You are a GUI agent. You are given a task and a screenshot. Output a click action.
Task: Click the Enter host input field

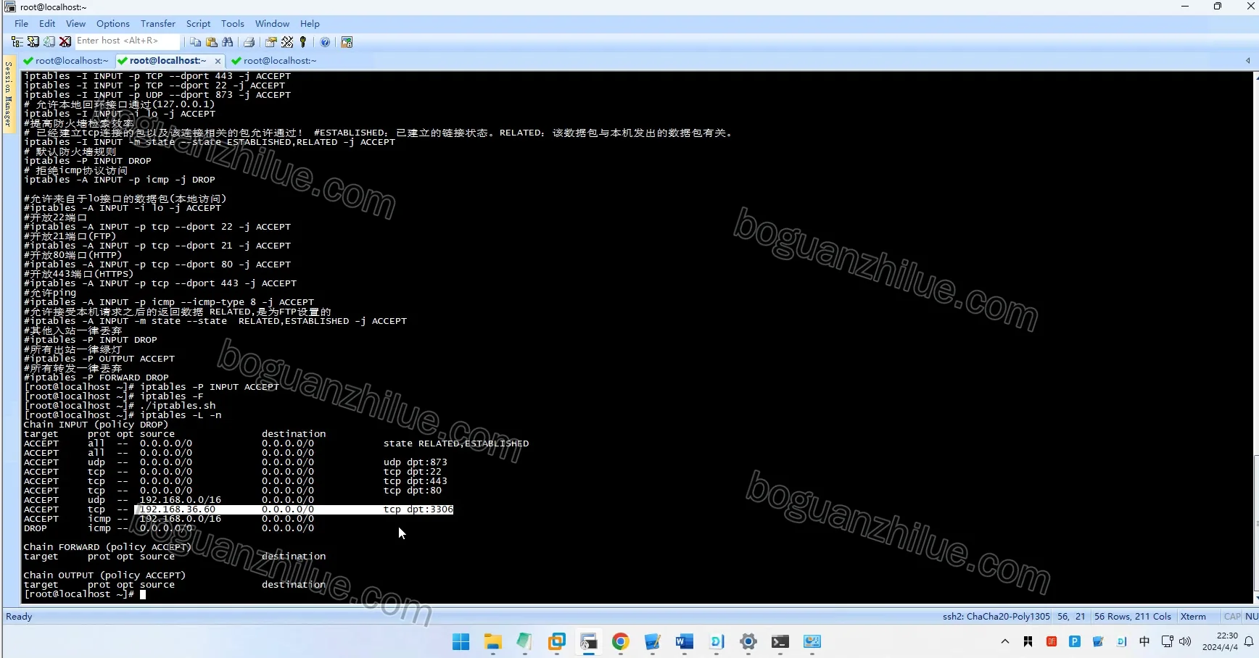(x=126, y=41)
